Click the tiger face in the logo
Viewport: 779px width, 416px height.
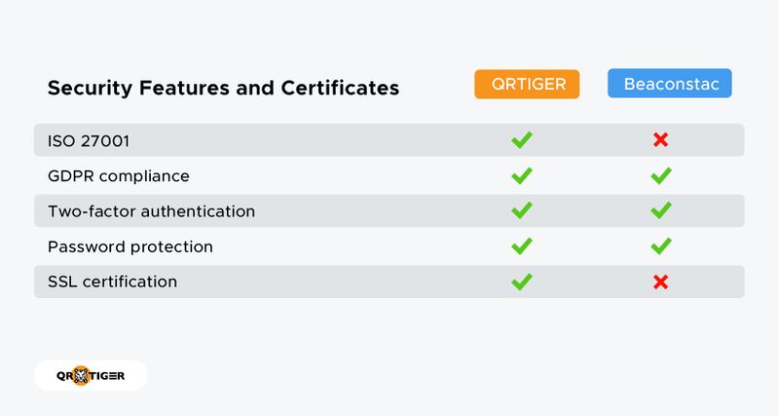(x=83, y=375)
